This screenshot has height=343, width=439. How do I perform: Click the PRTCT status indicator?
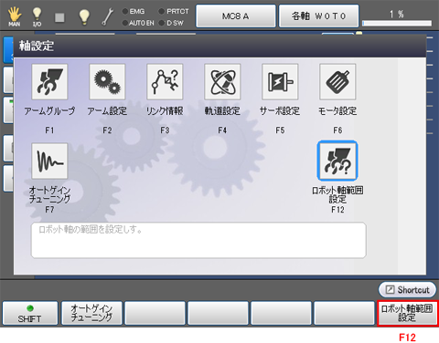coord(174,11)
